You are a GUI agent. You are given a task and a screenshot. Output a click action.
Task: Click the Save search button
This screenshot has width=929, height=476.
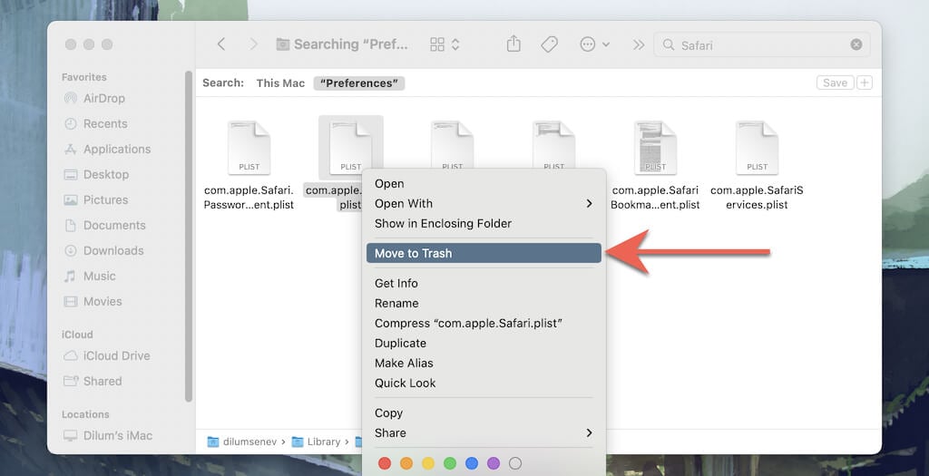(834, 83)
